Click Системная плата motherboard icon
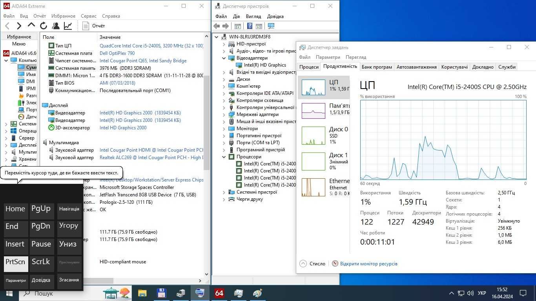This screenshot has width=536, height=301. pyautogui.click(x=51, y=53)
